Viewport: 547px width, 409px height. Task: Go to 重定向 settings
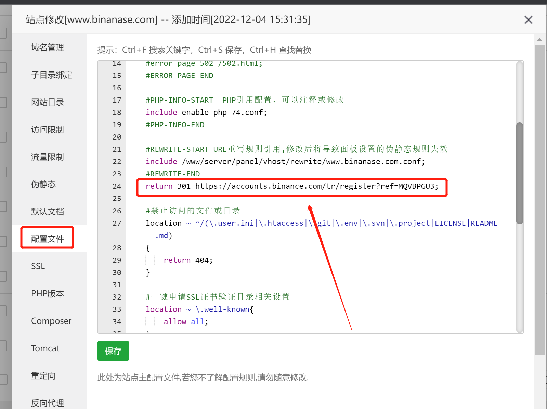(43, 376)
